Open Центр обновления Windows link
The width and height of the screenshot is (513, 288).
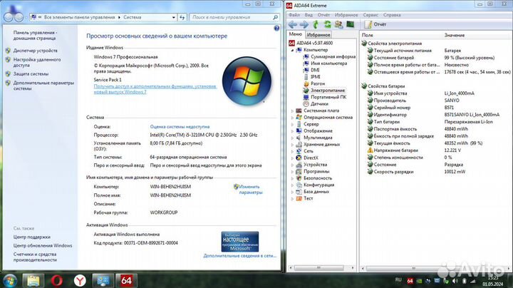pos(43,246)
